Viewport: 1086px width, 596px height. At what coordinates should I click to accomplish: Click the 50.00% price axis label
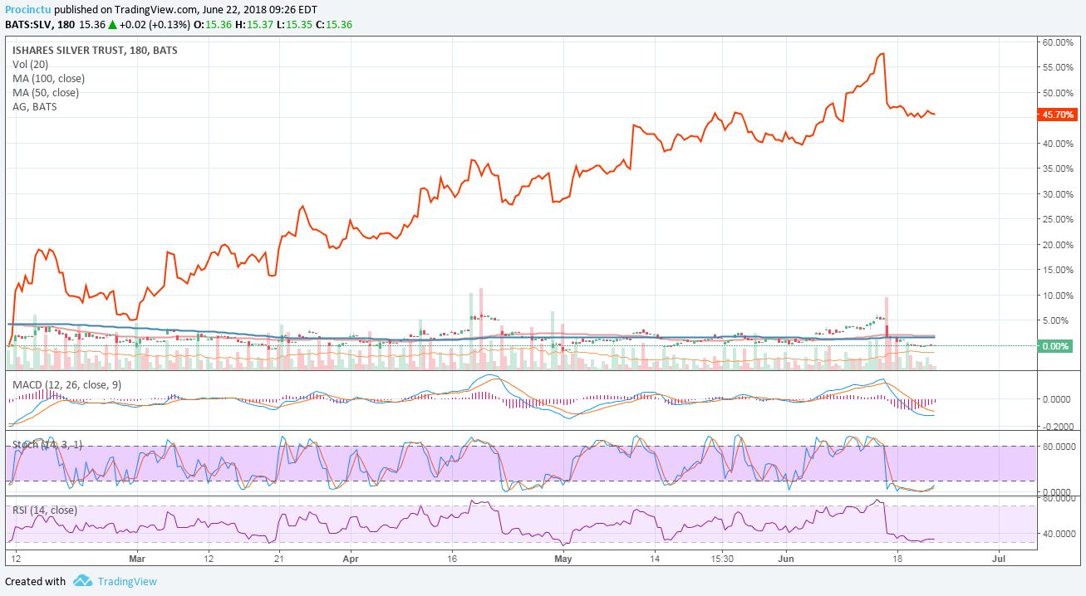point(1059,92)
